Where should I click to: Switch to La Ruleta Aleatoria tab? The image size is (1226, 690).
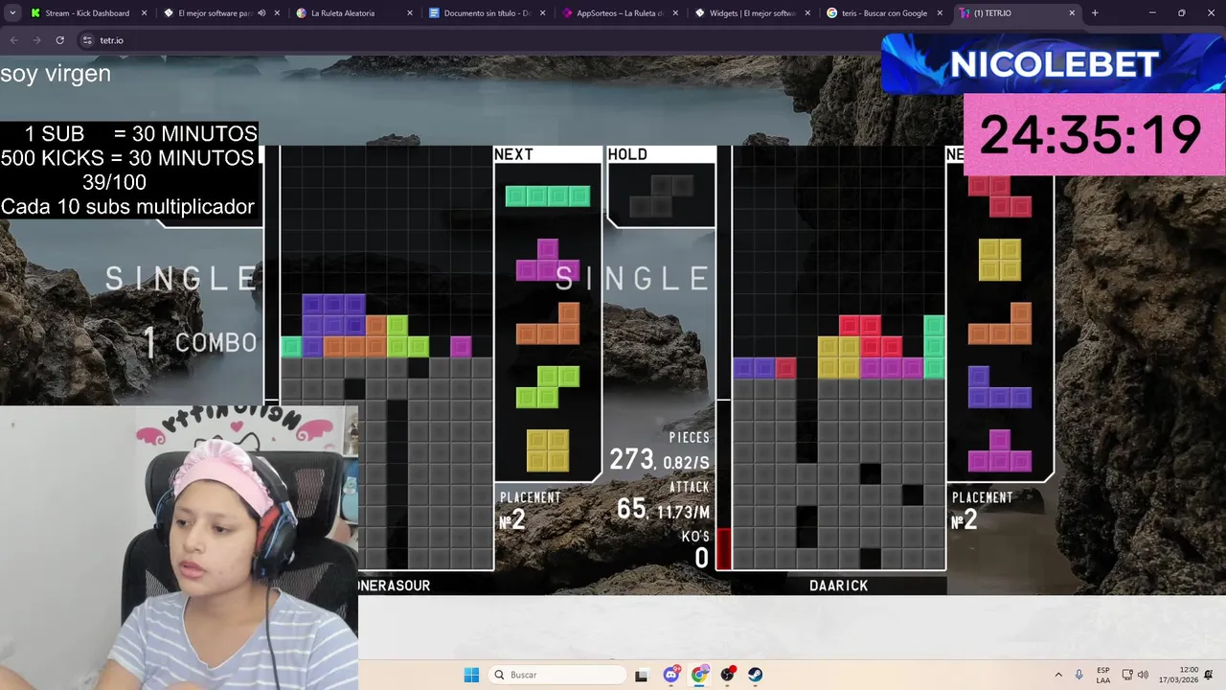(x=343, y=13)
